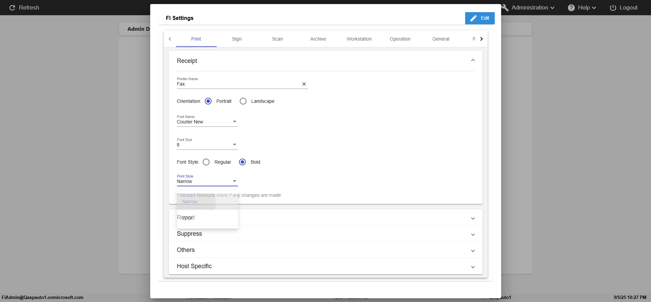Open the Font Size dropdown
Screen dimensions: 651x302
(x=207, y=145)
